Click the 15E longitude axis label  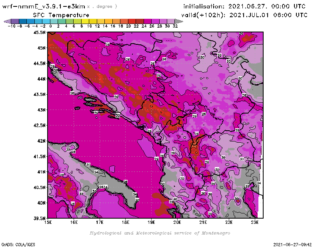click(x=48, y=222)
